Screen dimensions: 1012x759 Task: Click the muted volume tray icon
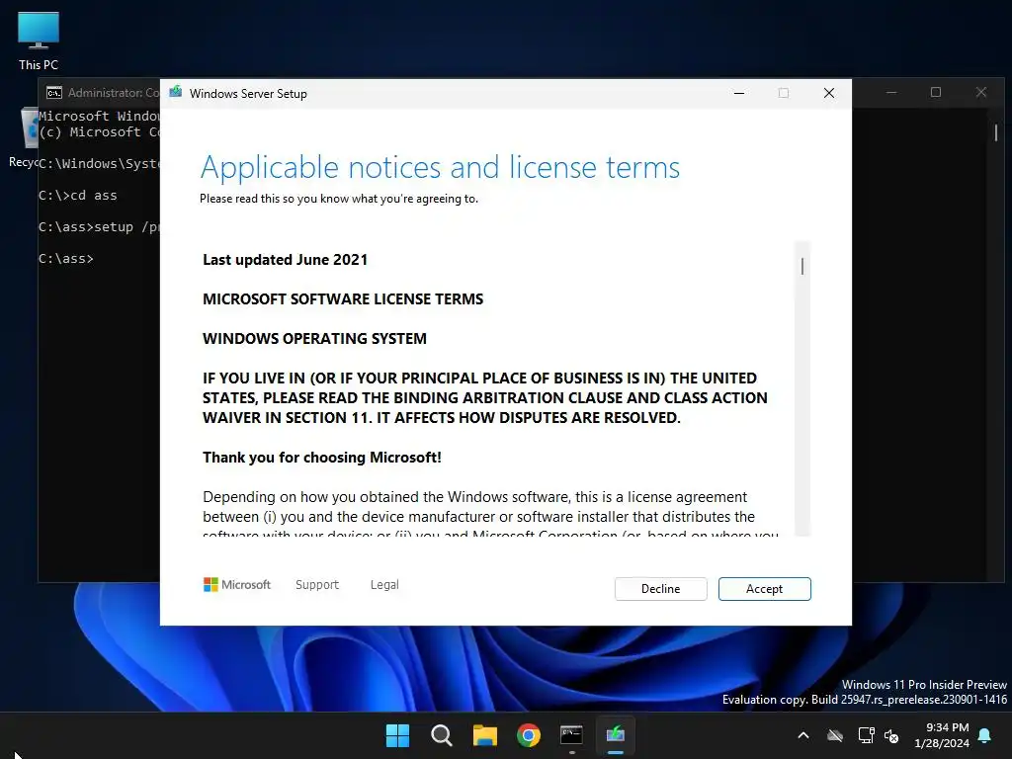pyautogui.click(x=891, y=735)
